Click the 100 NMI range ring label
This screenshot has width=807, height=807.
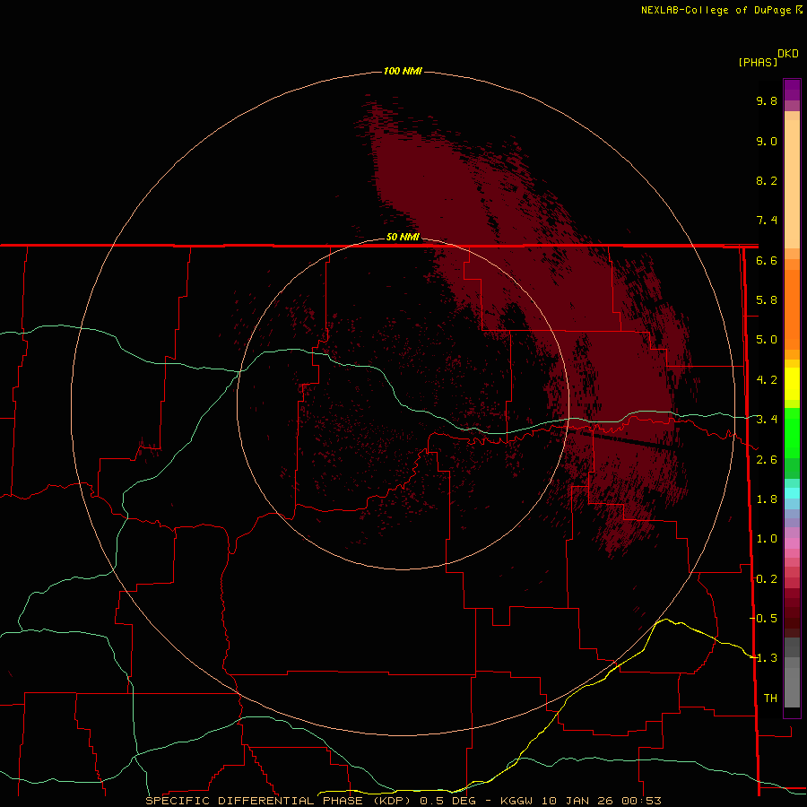coord(403,71)
